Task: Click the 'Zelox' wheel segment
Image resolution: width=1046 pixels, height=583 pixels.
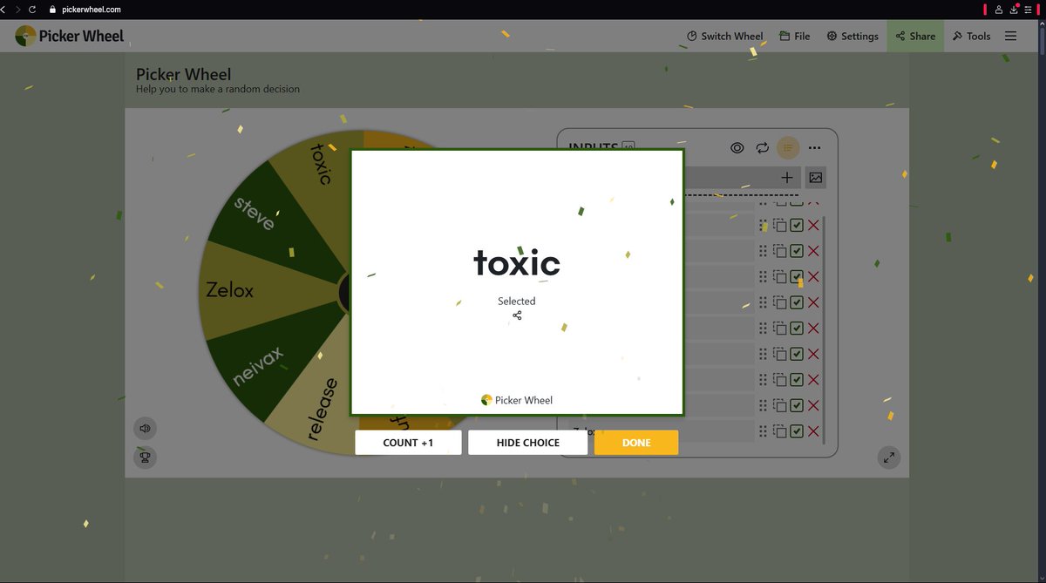Action: pyautogui.click(x=230, y=290)
